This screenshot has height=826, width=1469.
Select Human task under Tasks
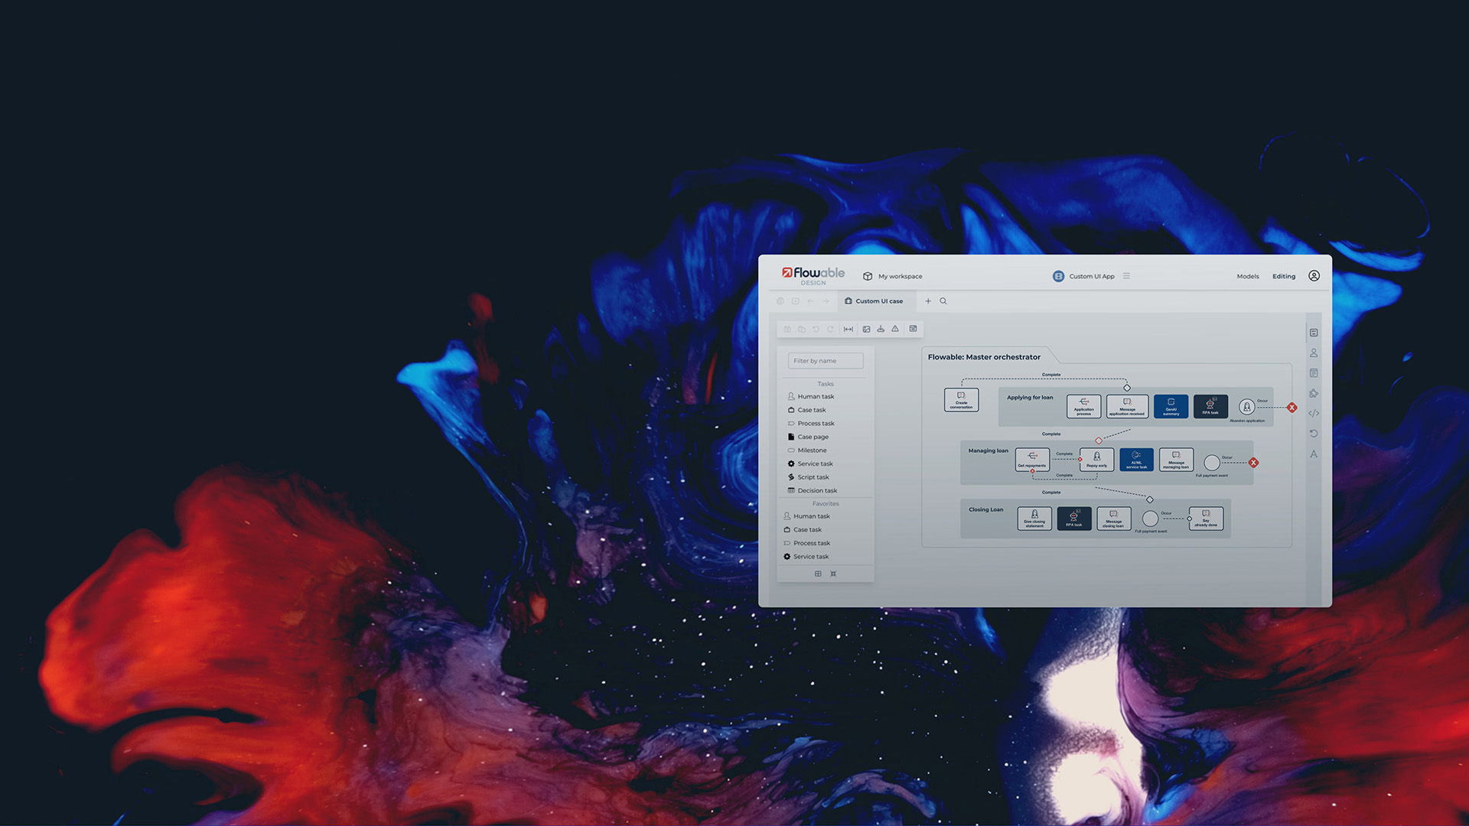pyautogui.click(x=811, y=396)
